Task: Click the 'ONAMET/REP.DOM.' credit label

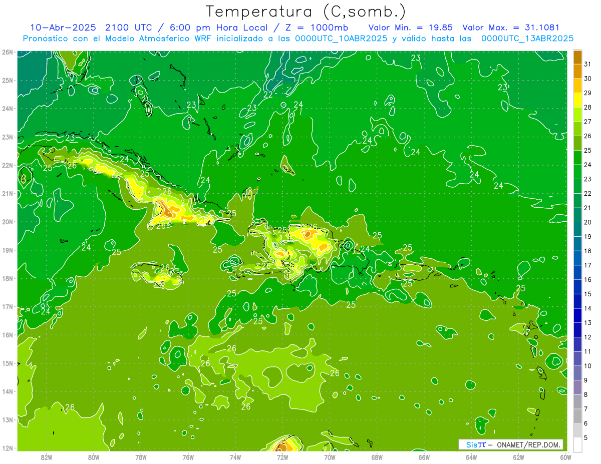Action: click(x=529, y=444)
